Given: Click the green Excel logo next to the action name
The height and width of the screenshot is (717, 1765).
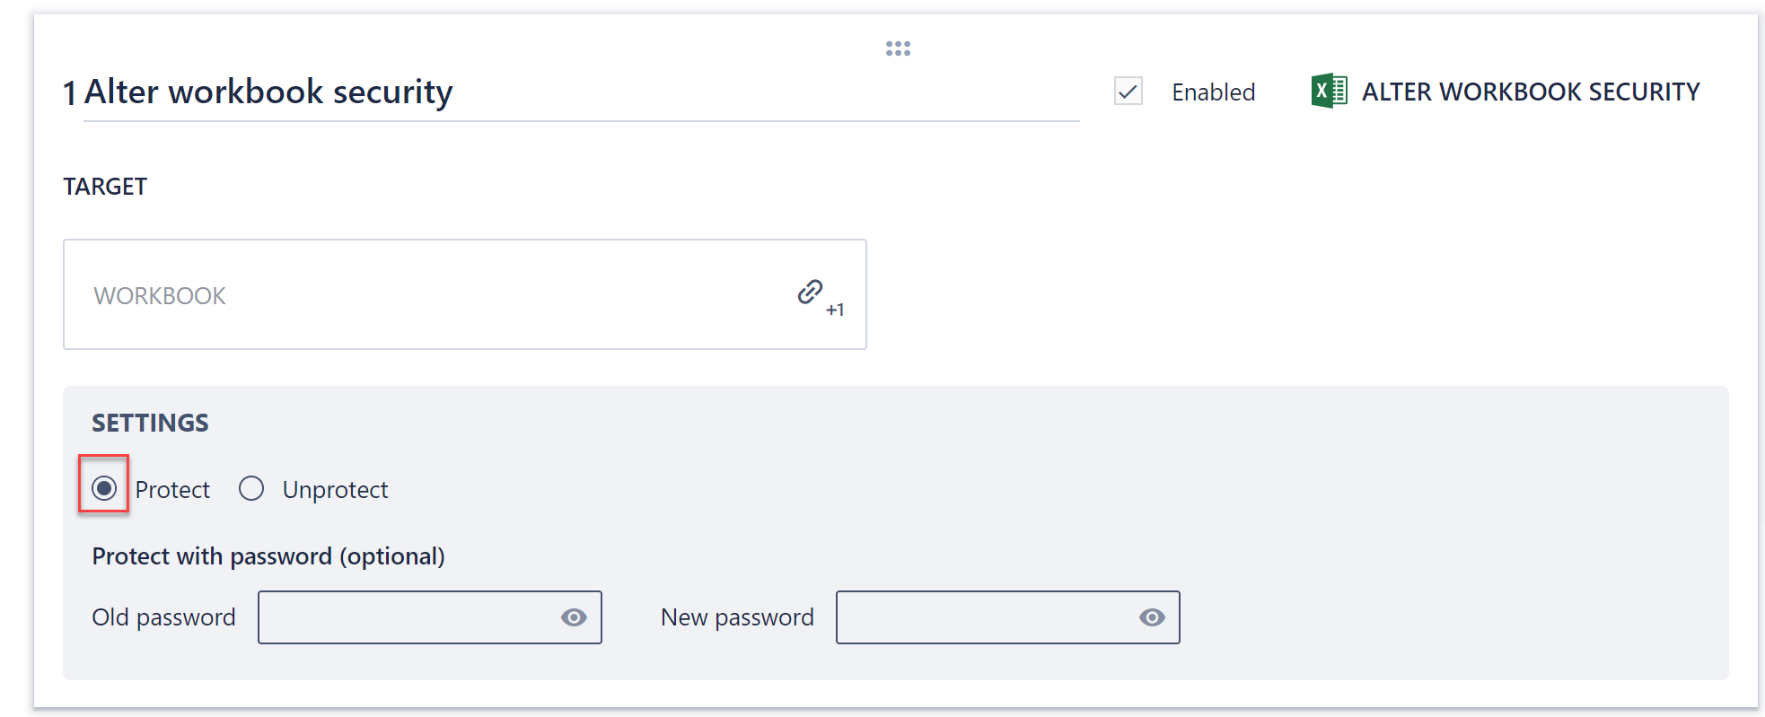Looking at the screenshot, I should (x=1328, y=91).
